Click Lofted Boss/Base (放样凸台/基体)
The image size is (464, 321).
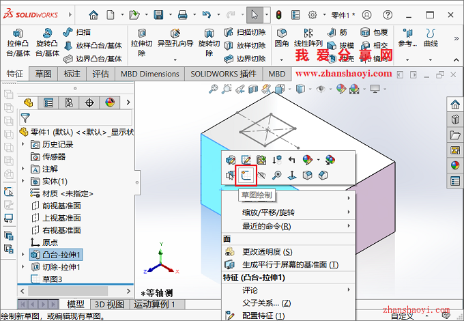[x=93, y=45]
